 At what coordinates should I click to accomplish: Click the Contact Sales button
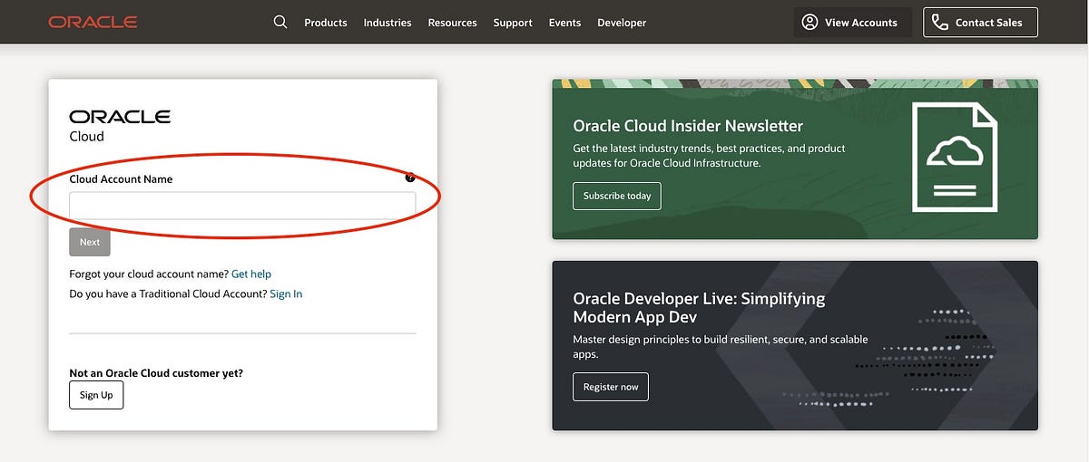click(x=980, y=23)
